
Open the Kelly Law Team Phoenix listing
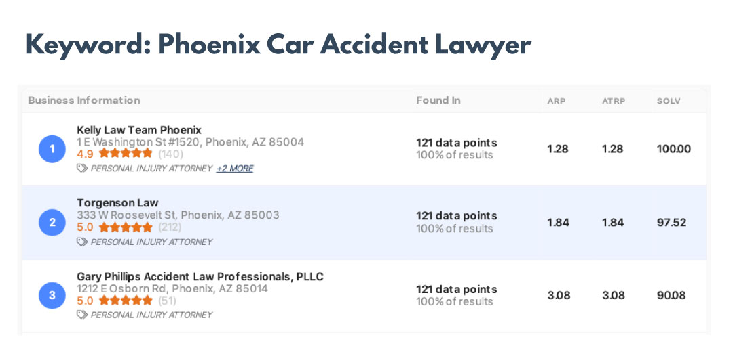tap(139, 130)
